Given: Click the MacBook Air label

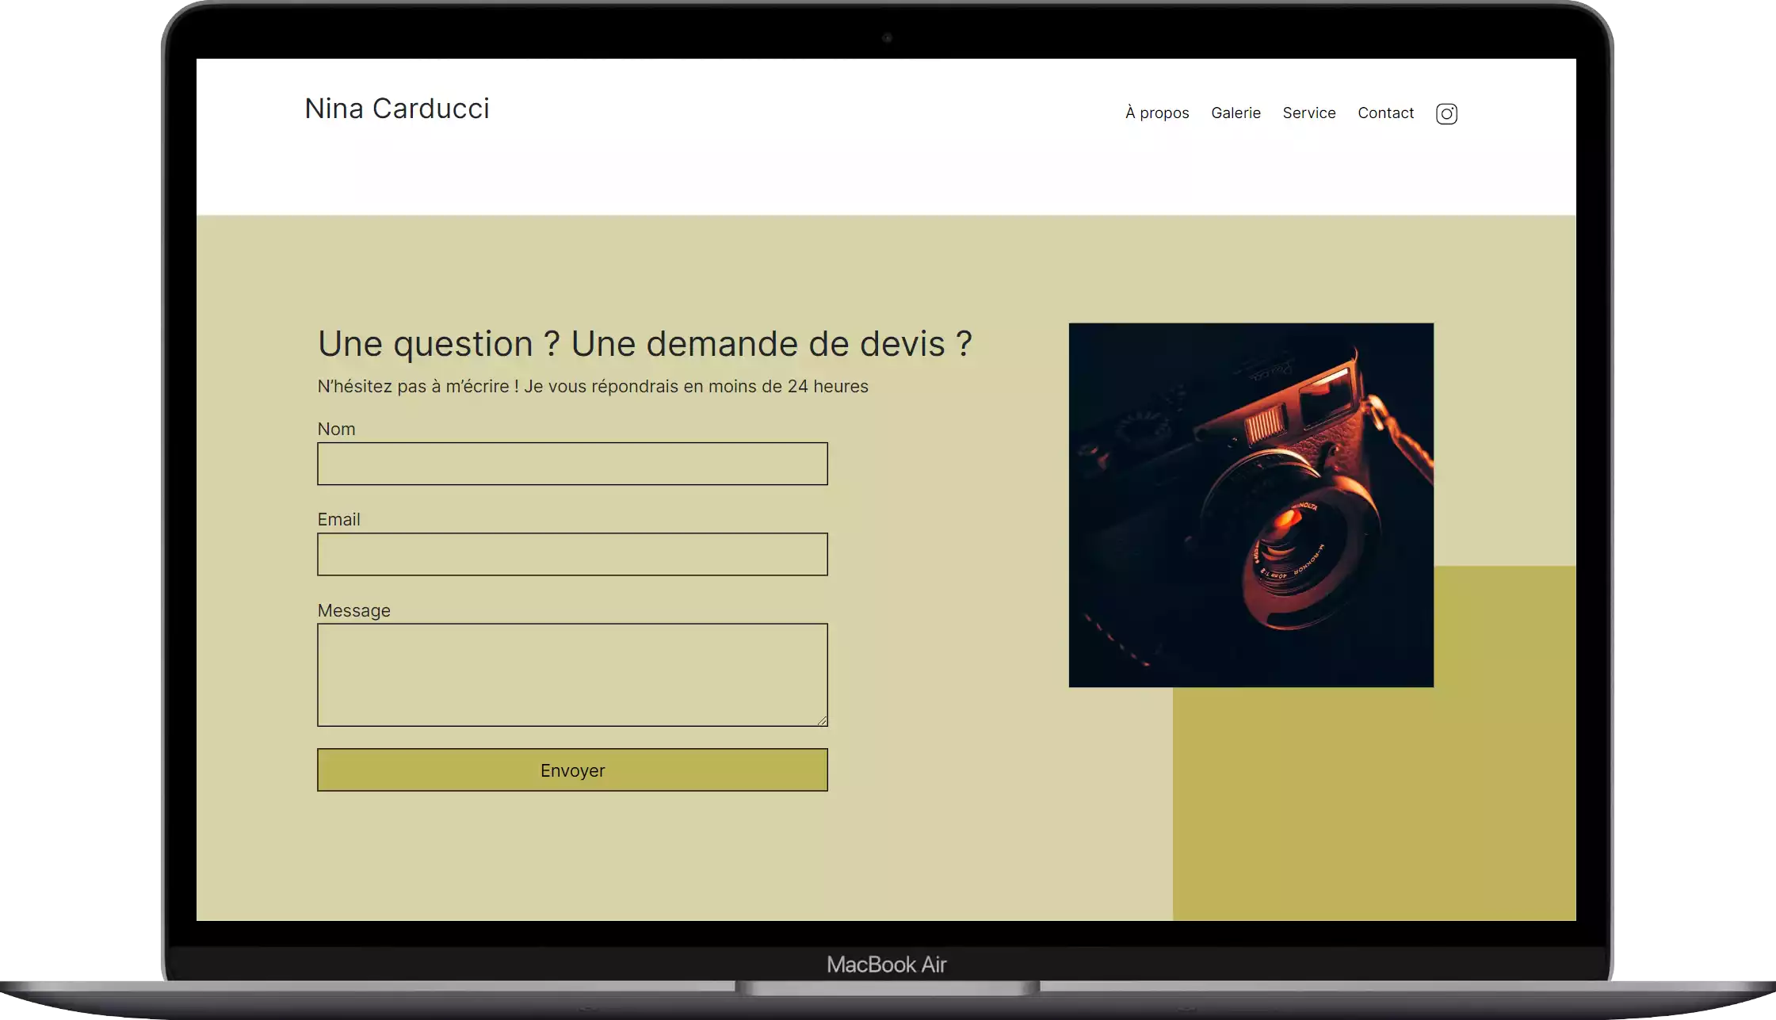Looking at the screenshot, I should click(x=886, y=965).
